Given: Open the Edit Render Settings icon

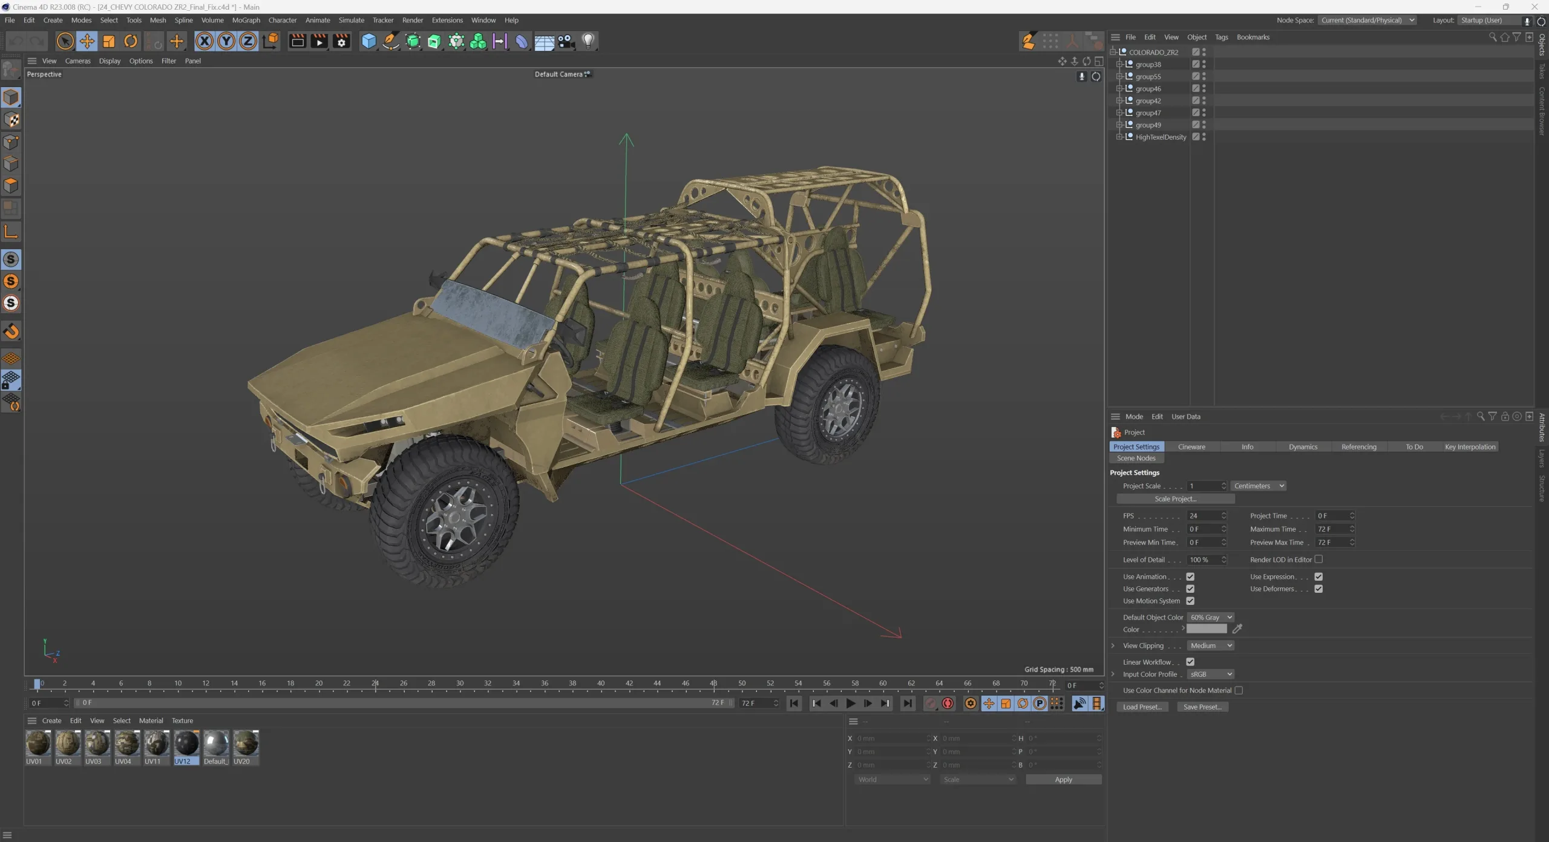Looking at the screenshot, I should click(341, 41).
